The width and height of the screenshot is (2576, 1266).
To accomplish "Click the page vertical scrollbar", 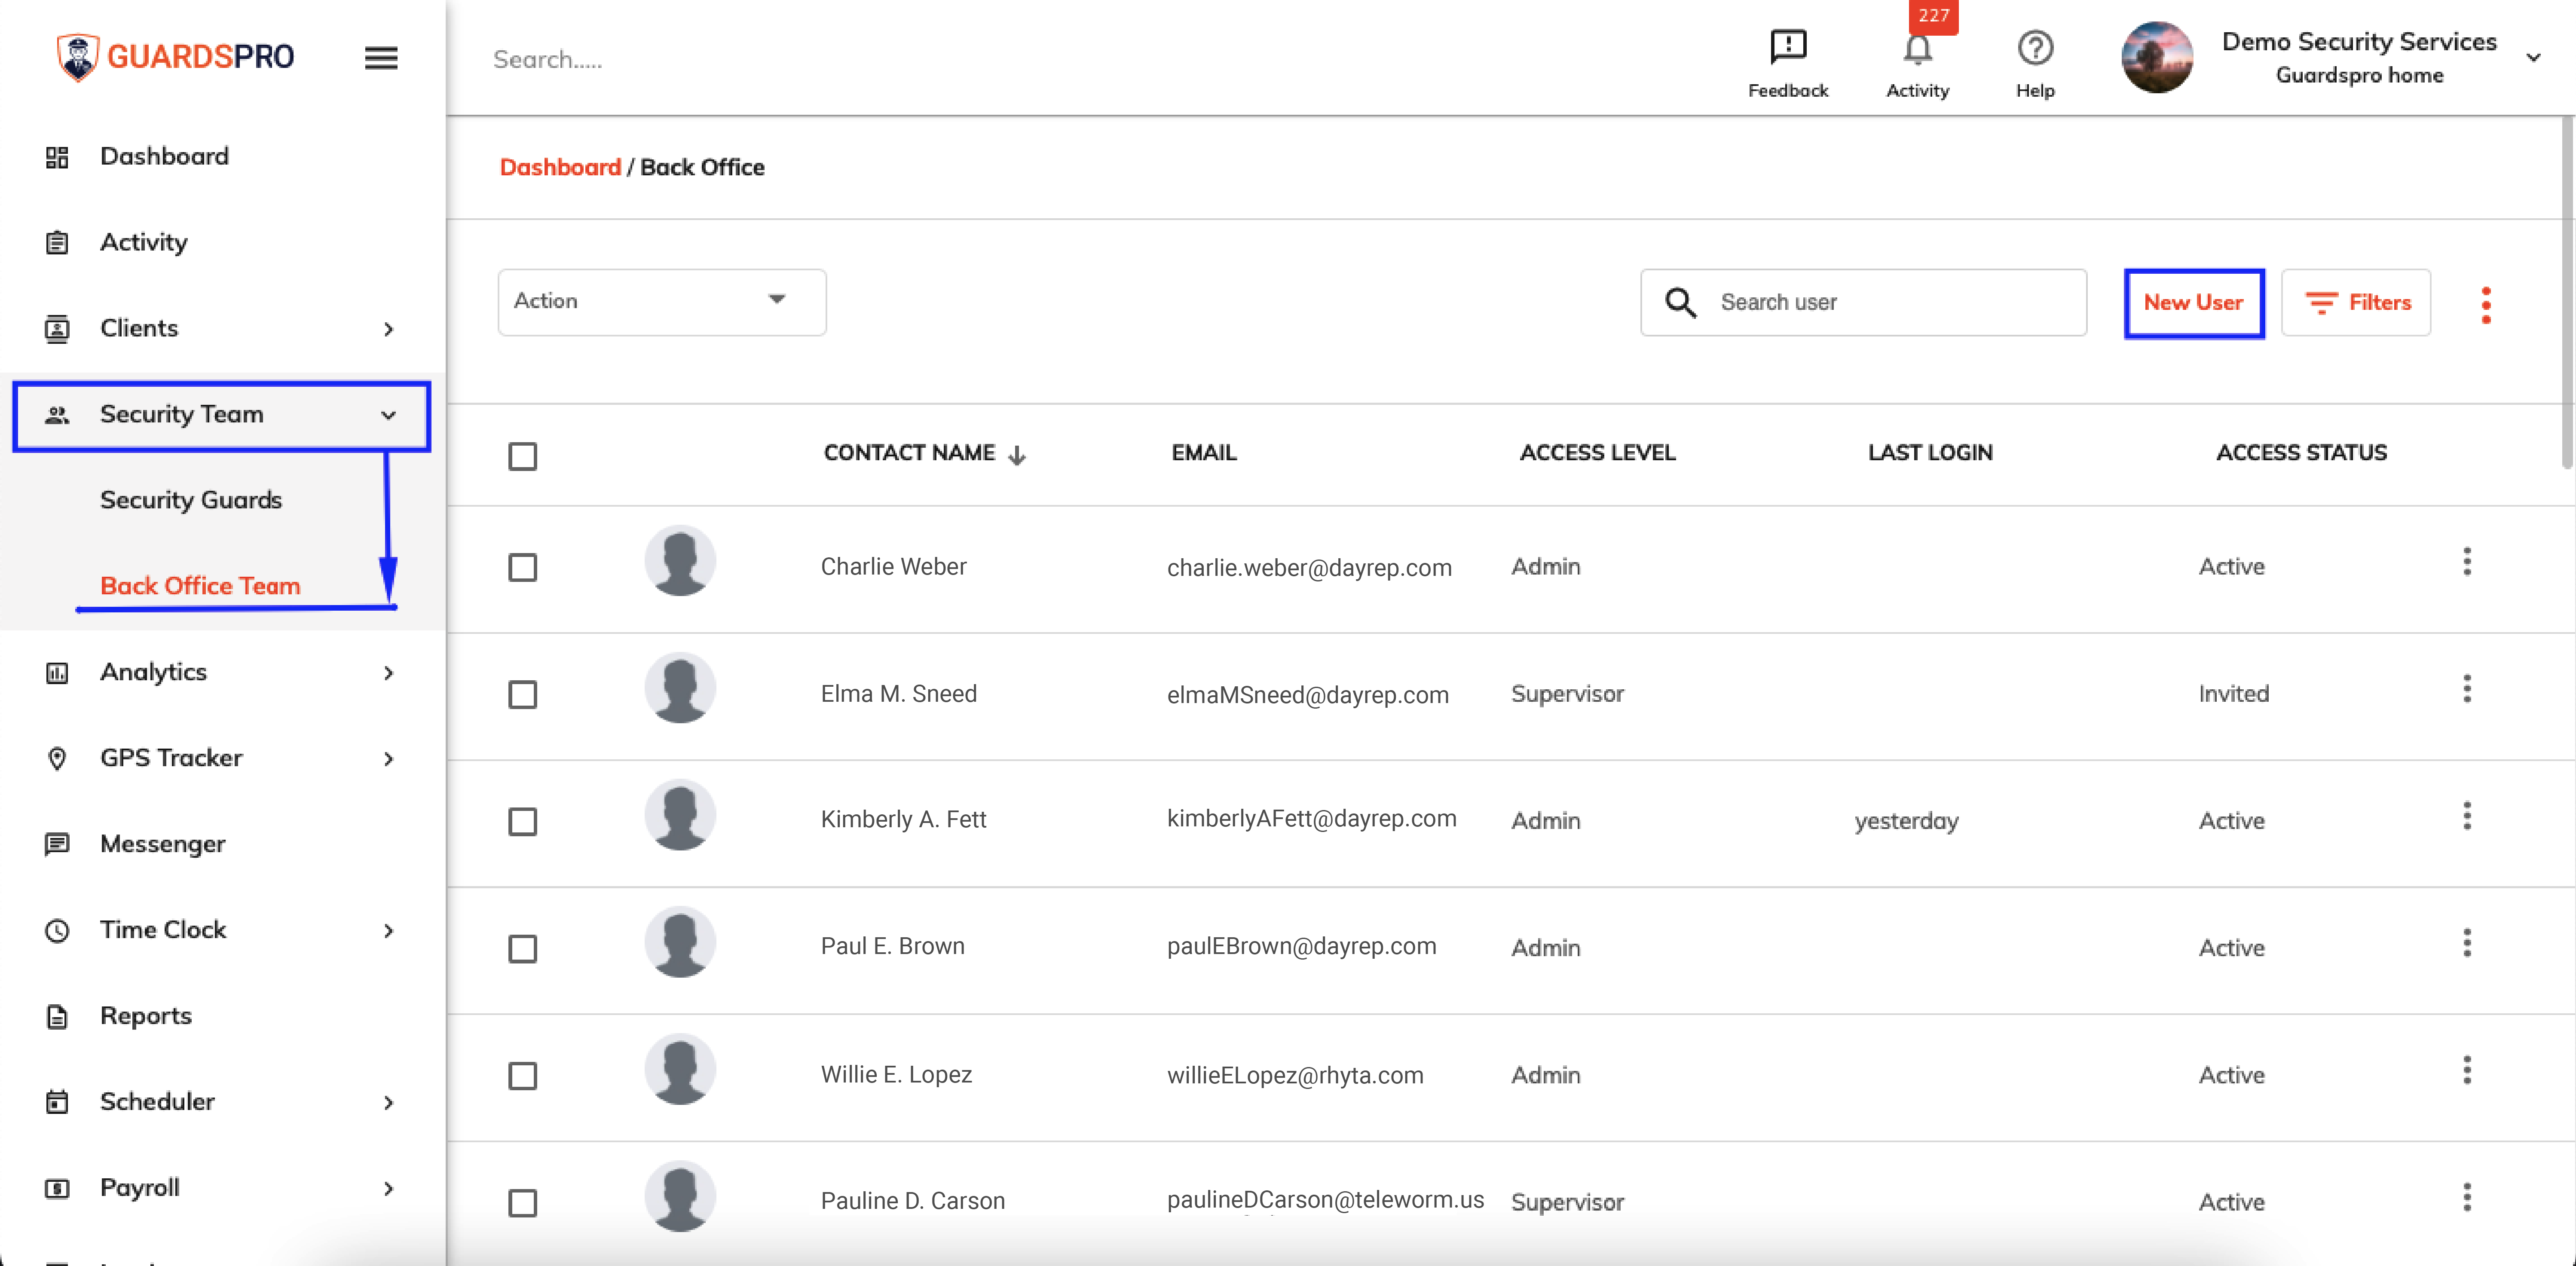I will (x=2566, y=293).
